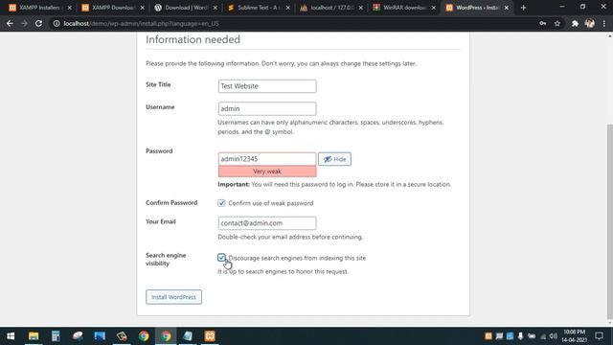The width and height of the screenshot is (613, 345).
Task: Close the WinRAR download tab
Action: point(434,8)
